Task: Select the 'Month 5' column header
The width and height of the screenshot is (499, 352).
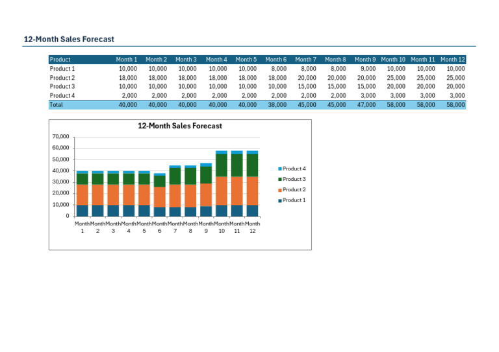Action: coord(246,60)
